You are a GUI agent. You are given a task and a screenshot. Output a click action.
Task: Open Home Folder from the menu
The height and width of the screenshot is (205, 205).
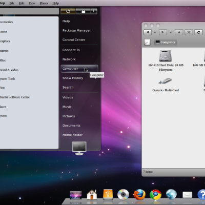click(x=72, y=135)
